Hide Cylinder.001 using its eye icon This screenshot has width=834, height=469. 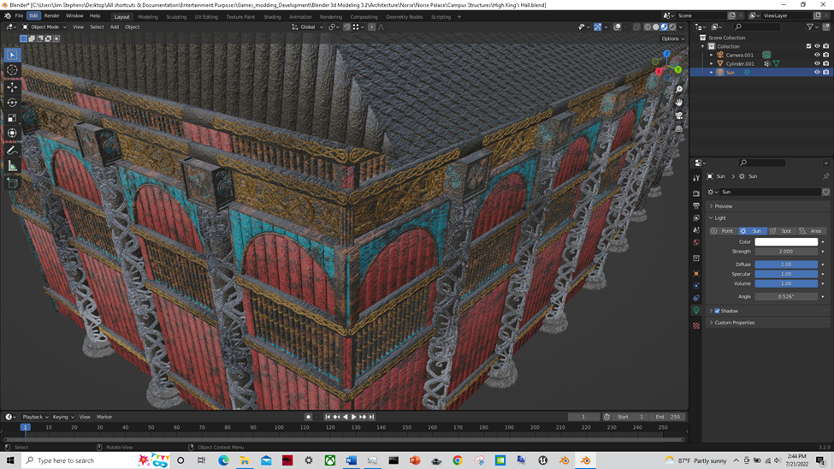[x=817, y=63]
